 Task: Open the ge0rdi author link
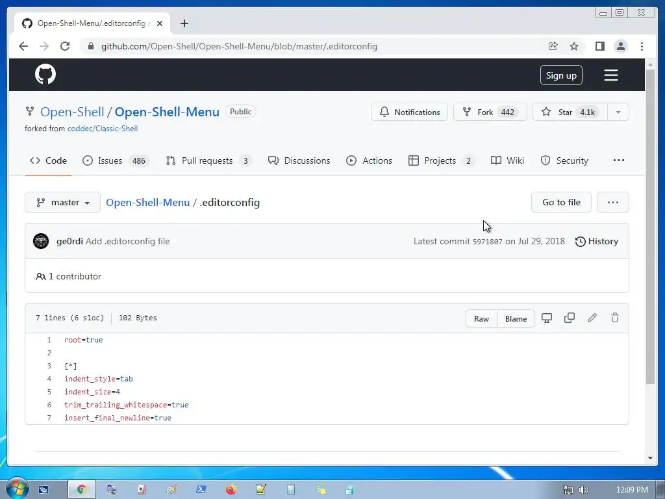[x=69, y=241]
